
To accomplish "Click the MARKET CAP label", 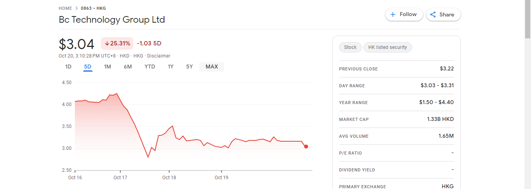I will pyautogui.click(x=354, y=119).
